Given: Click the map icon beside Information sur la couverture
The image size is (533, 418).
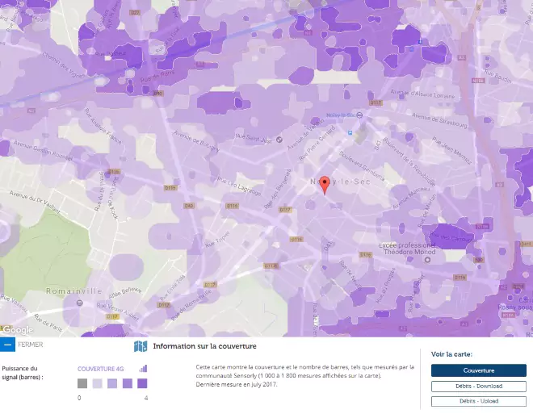Looking at the screenshot, I should tap(141, 346).
